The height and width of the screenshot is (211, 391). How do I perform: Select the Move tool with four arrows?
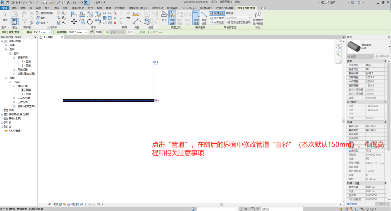pos(74,22)
